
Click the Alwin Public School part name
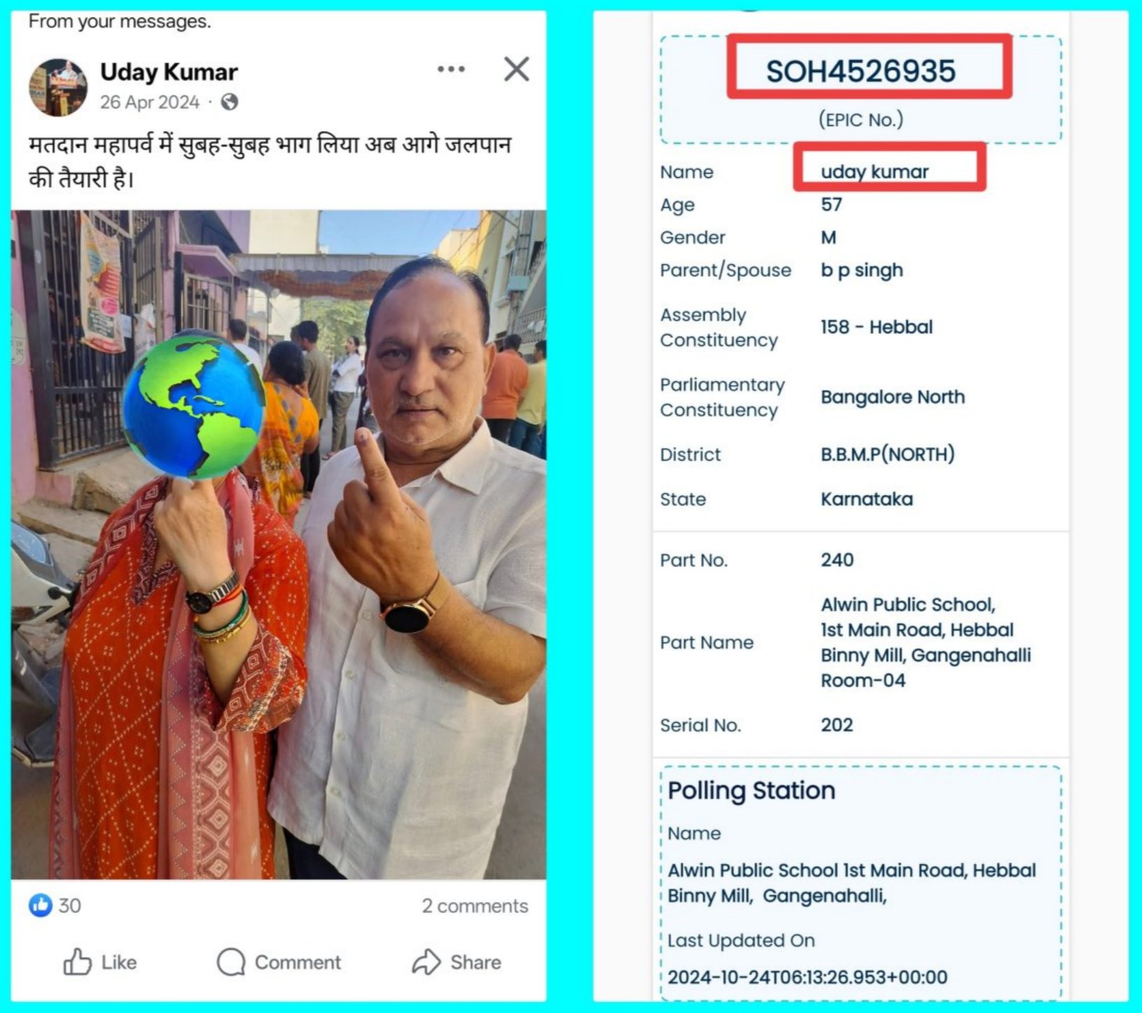(x=926, y=642)
